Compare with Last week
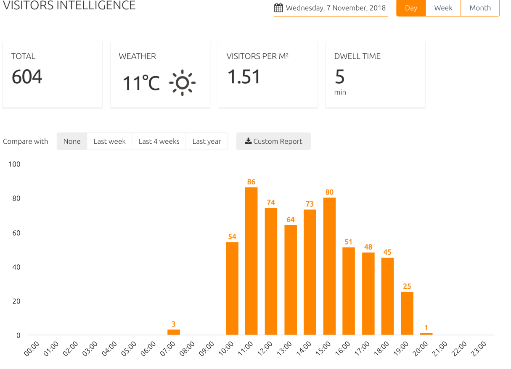 pos(109,141)
